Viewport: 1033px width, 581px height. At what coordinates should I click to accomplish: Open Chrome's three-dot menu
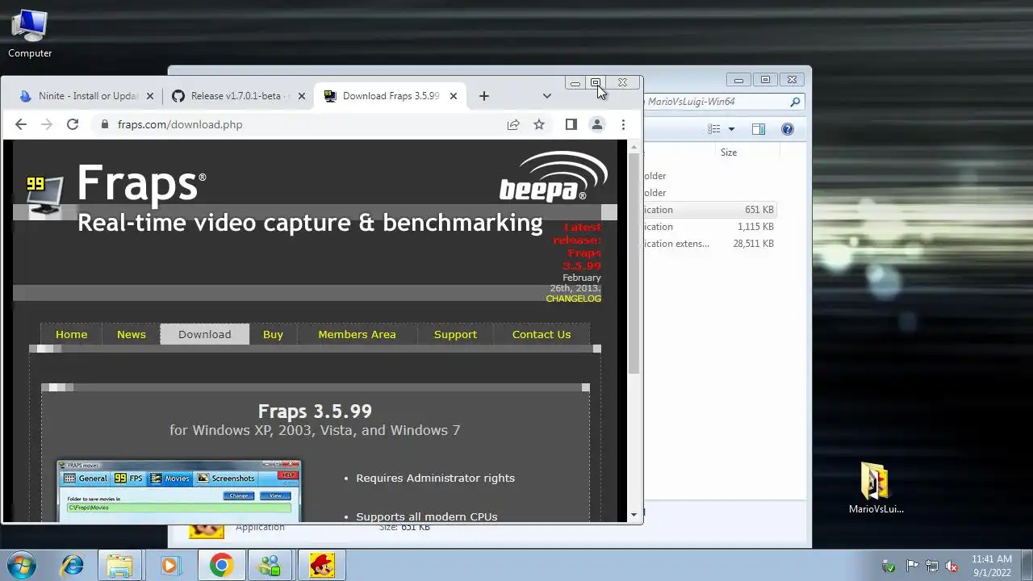[623, 124]
